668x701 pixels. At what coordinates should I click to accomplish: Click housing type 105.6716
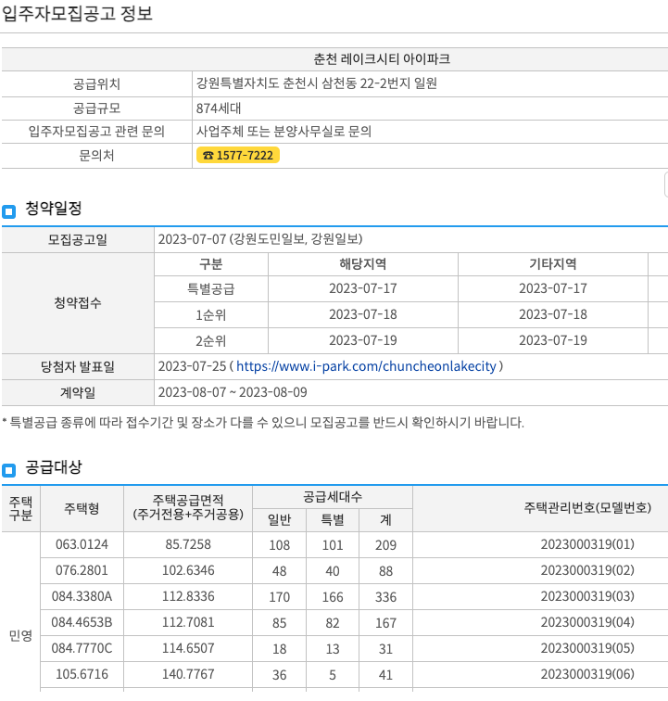tap(82, 674)
